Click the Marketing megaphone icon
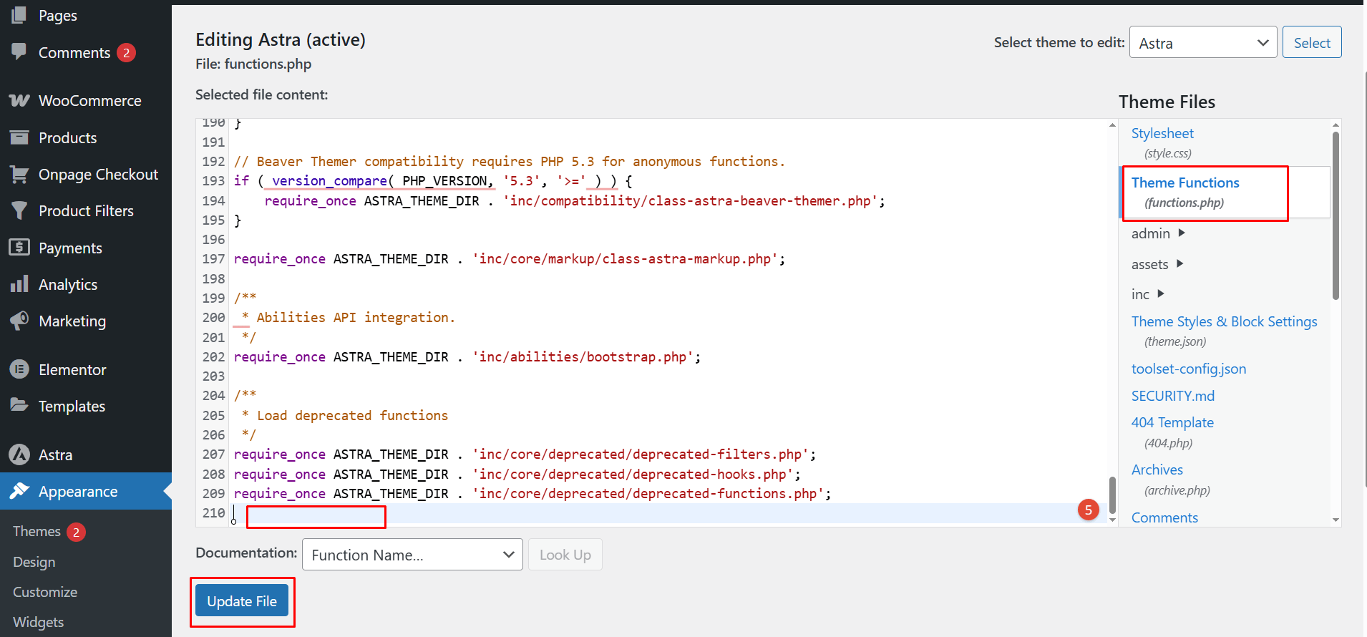 point(19,321)
